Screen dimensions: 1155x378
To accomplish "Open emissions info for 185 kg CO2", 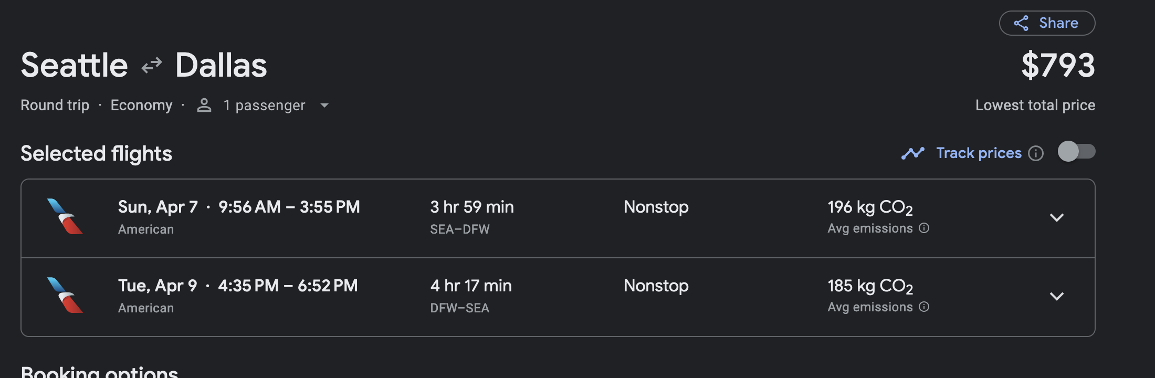I will point(924,307).
